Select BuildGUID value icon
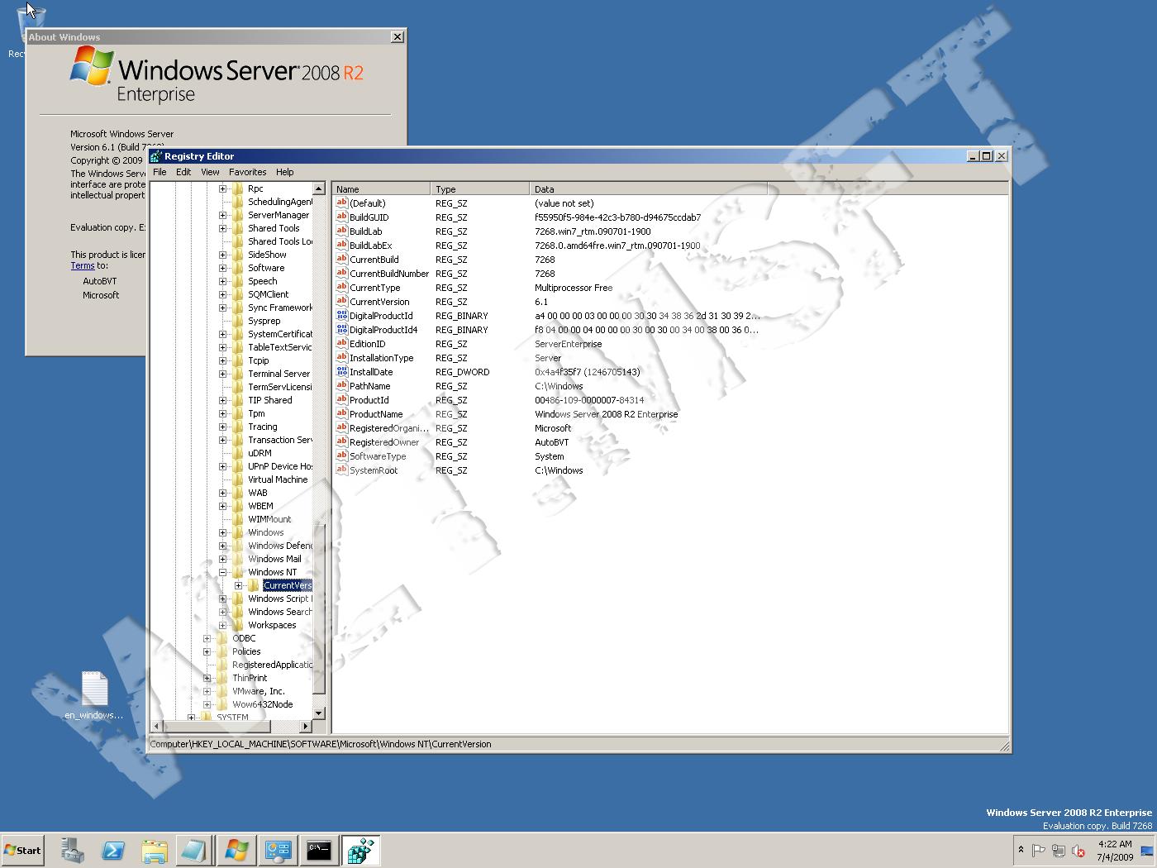The image size is (1157, 868). click(341, 217)
